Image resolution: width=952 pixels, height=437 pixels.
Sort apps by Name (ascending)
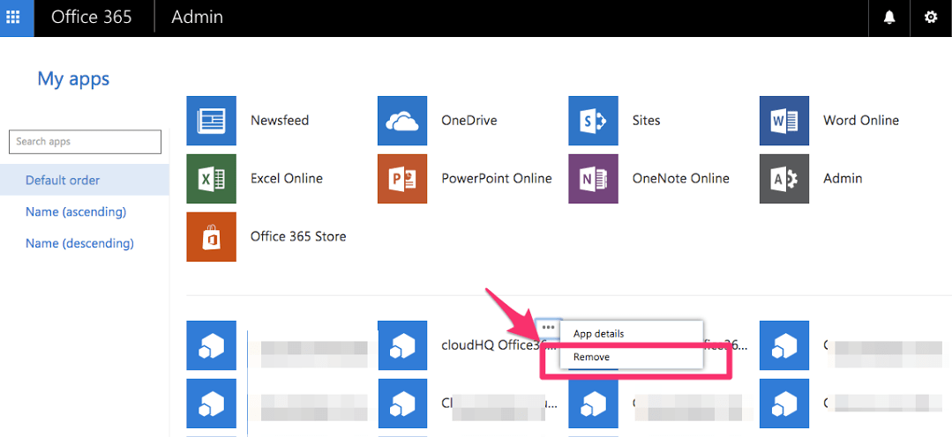click(x=76, y=212)
